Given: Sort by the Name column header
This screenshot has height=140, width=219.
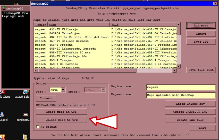Looking at the screenshot, I should (x=79, y=25).
